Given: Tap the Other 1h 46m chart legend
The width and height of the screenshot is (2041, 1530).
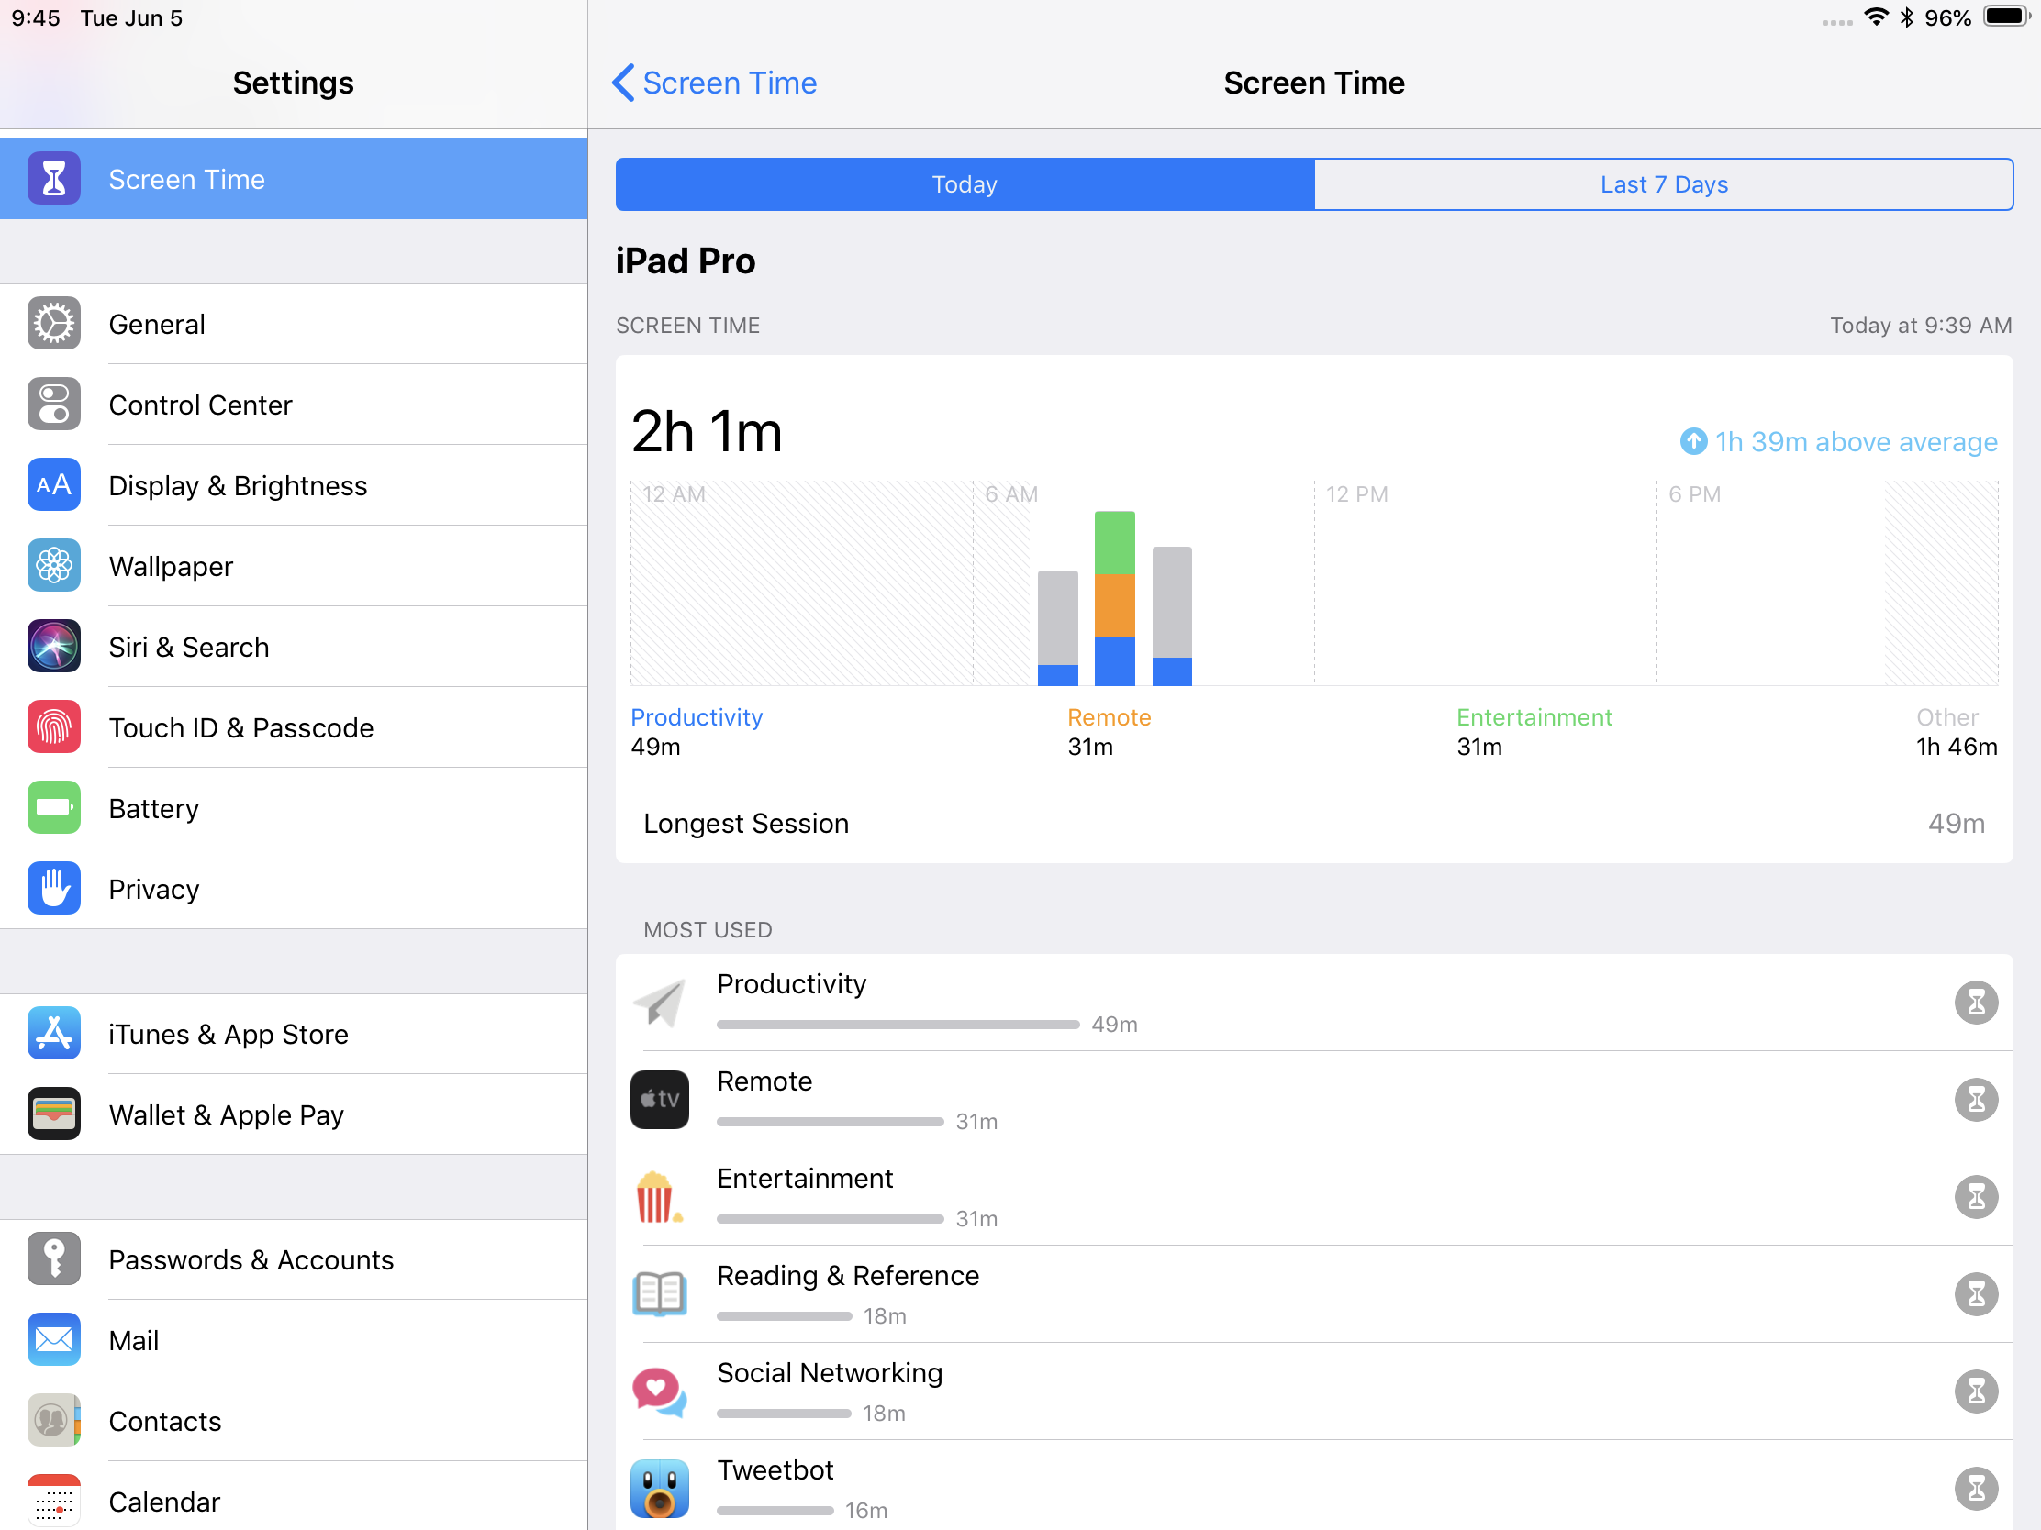Looking at the screenshot, I should (x=1957, y=732).
